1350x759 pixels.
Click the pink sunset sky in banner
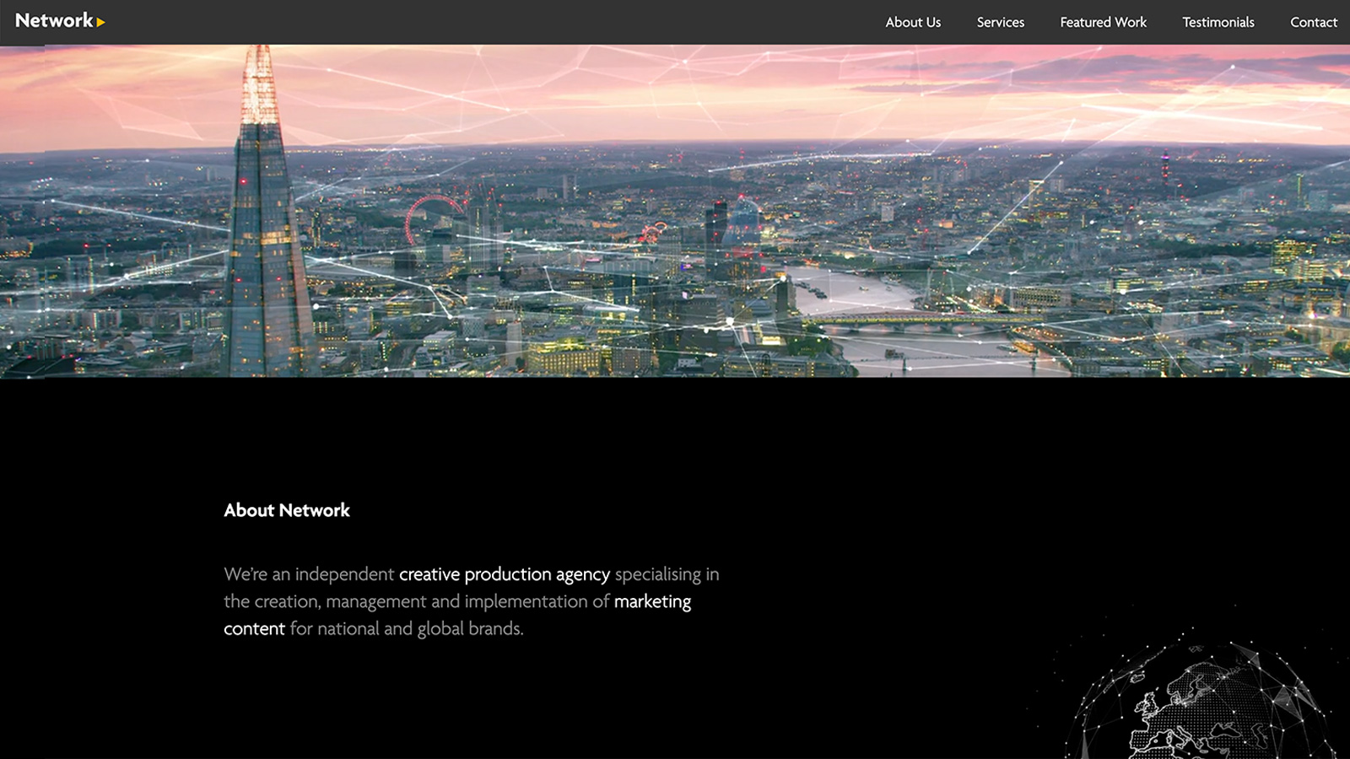[x=759, y=93]
